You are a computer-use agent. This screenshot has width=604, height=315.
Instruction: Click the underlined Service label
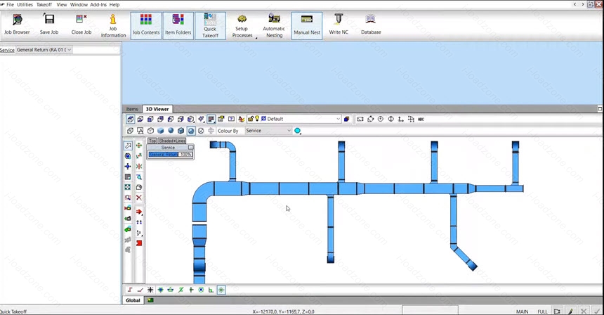pyautogui.click(x=7, y=50)
